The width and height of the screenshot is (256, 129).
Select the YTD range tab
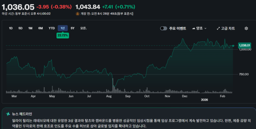[52, 28]
